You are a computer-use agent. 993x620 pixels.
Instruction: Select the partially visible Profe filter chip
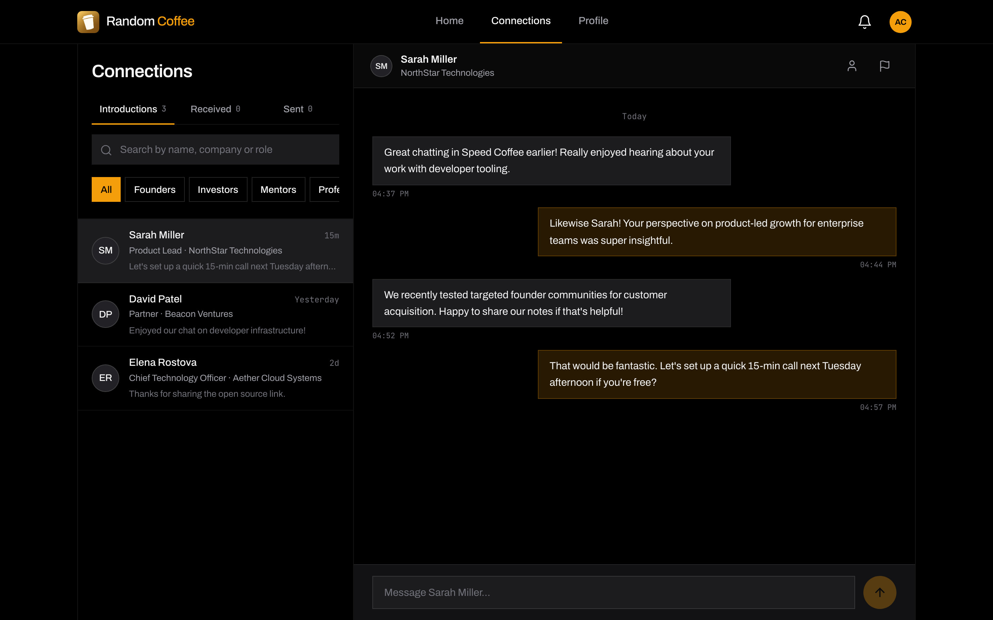[x=324, y=189]
